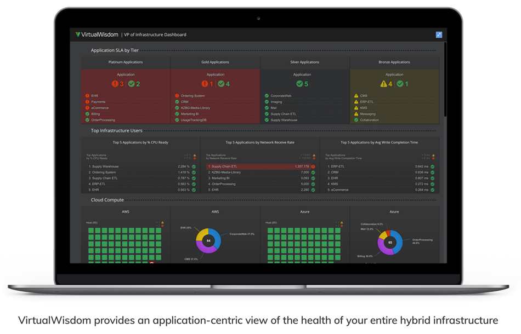The height and width of the screenshot is (334, 521).
Task: Click the green status icon on eCommerce write time row
Action: (433, 190)
